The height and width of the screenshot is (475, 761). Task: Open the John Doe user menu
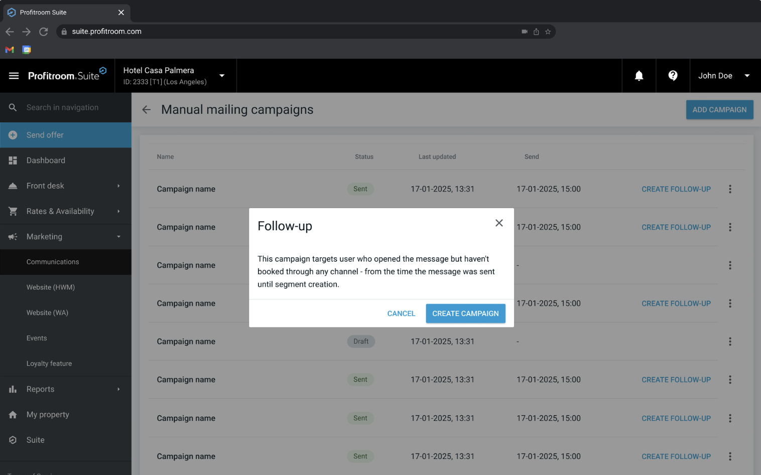point(723,76)
